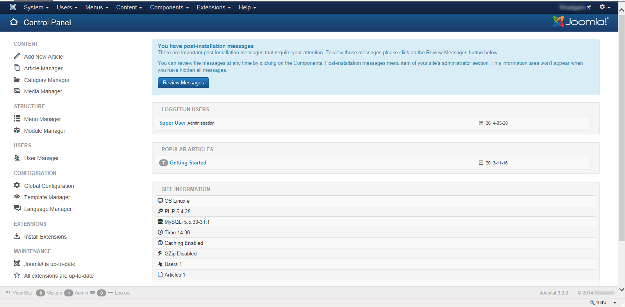This screenshot has height=307, width=625.
Task: Go to Article Manager
Action: pos(43,68)
